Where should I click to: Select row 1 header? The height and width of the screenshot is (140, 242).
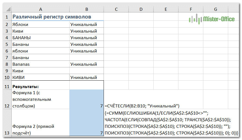click(6, 17)
